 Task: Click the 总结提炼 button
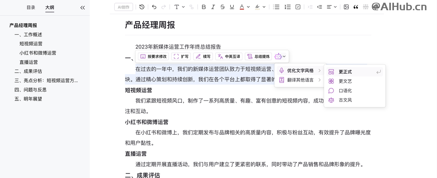[x=258, y=57]
